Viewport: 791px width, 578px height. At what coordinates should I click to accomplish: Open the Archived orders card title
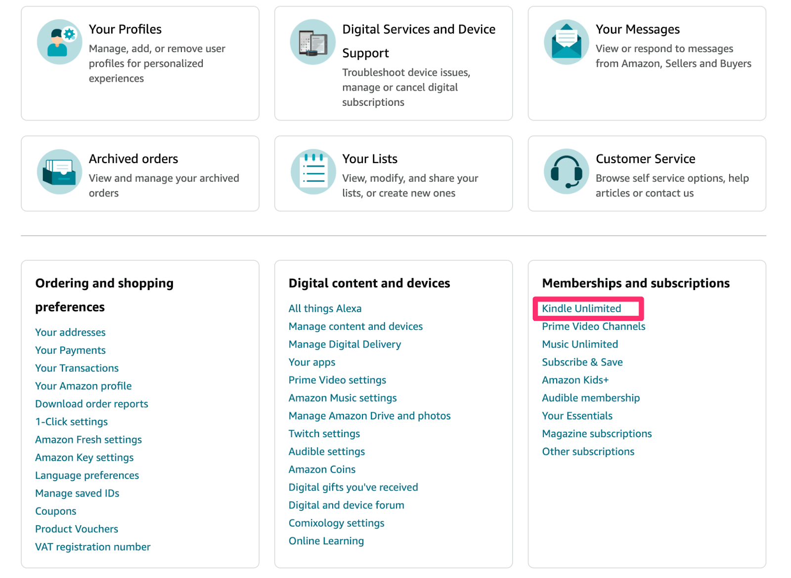click(133, 159)
